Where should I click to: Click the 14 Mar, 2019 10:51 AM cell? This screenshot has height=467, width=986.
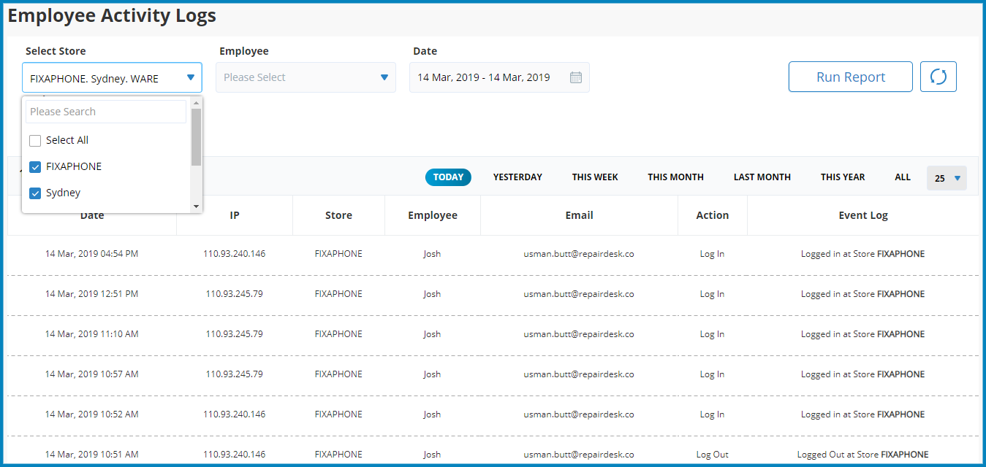click(x=91, y=455)
